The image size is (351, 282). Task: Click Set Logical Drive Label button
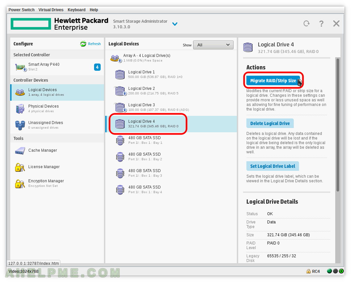coord(273,166)
